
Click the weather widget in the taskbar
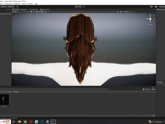155,122
